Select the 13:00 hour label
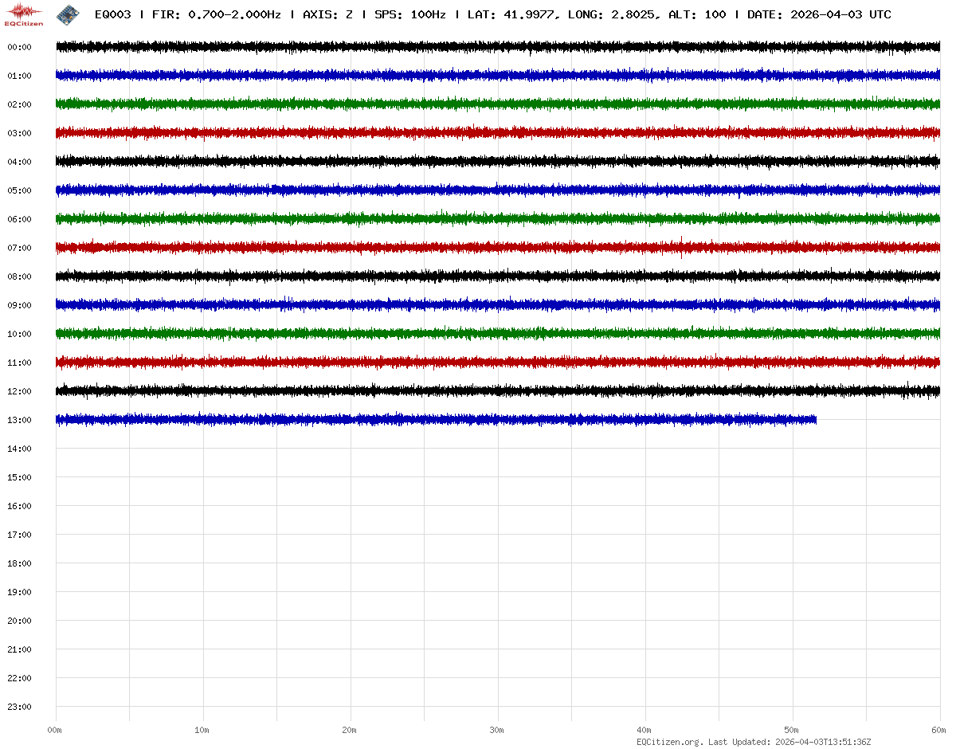Screen dimensions: 956x749 tap(19, 421)
